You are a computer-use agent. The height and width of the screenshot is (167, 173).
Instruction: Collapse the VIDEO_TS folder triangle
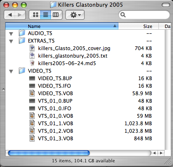pos(11,71)
